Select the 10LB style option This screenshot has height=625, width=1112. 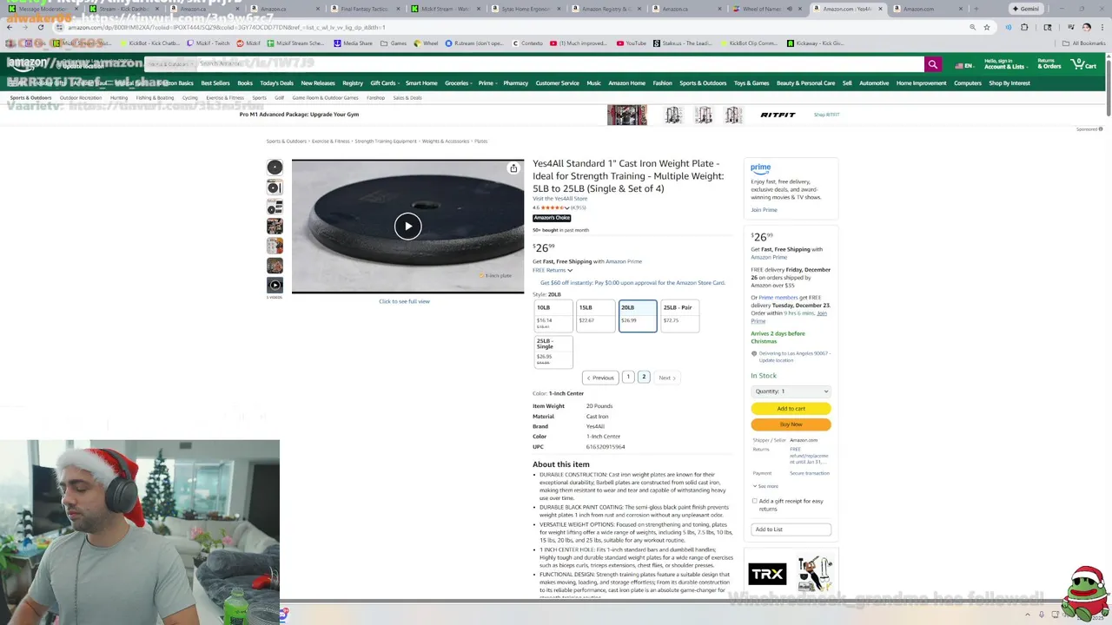(x=553, y=316)
